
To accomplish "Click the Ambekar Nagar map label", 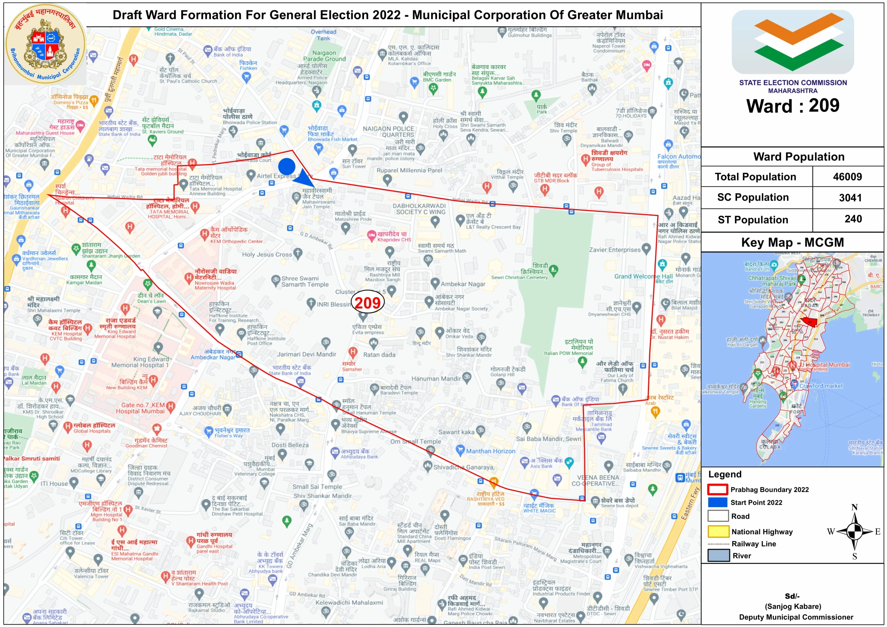I will pos(463,284).
